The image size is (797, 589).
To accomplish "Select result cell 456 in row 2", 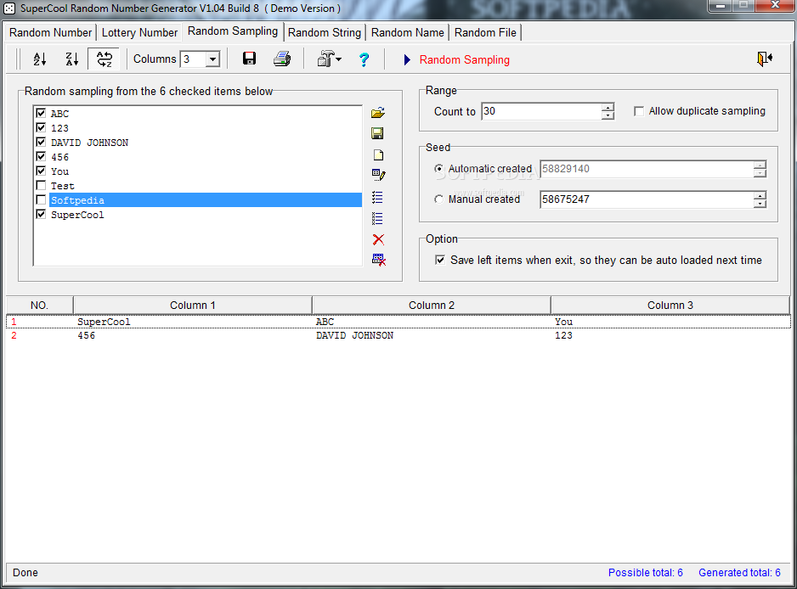I will pyautogui.click(x=87, y=335).
